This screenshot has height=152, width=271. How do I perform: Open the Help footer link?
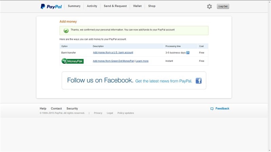[43, 108]
